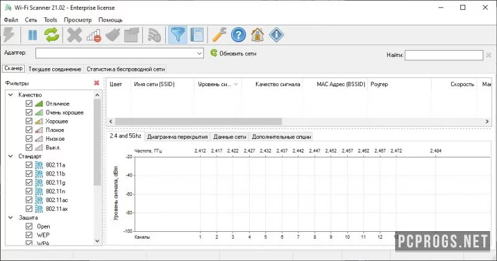Click the gray X delete icon

(x=75, y=35)
